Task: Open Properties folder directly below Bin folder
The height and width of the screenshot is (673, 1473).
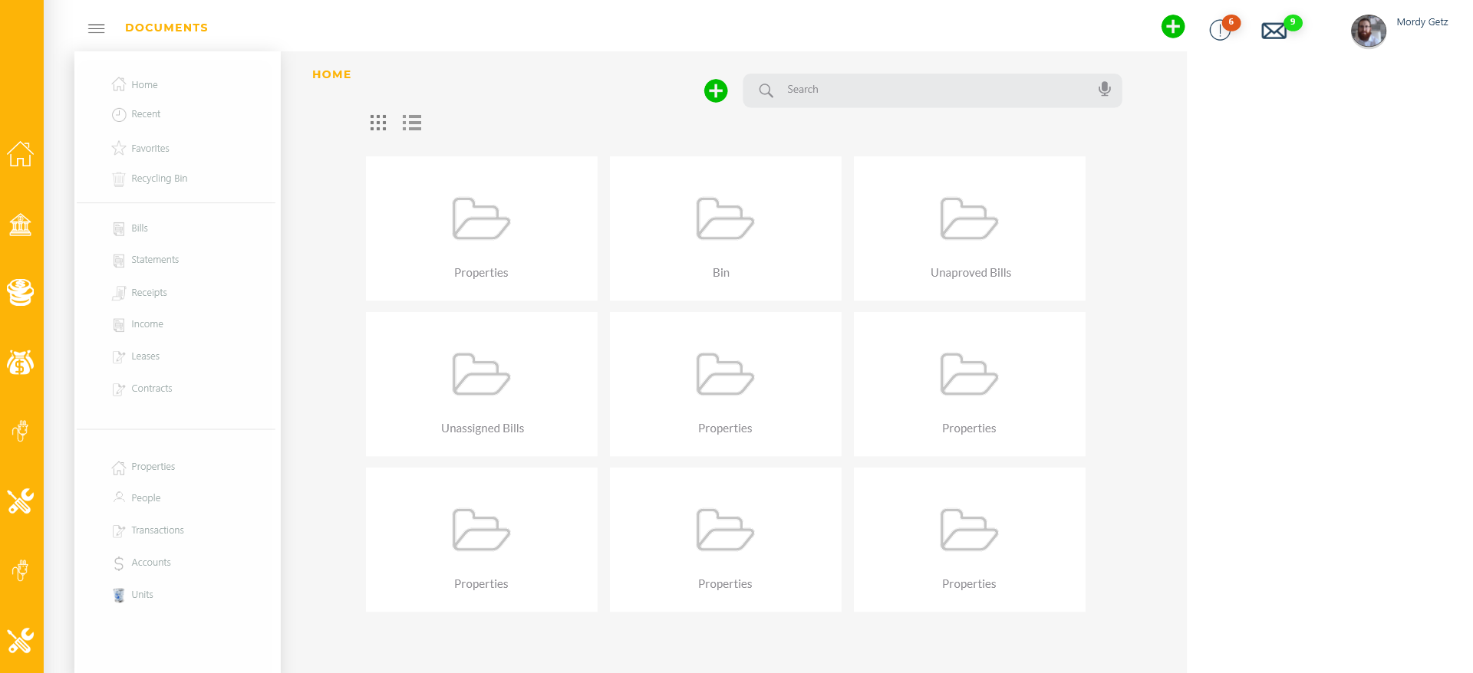Action: pyautogui.click(x=726, y=384)
